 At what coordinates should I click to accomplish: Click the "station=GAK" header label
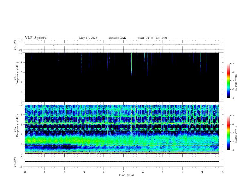(x=117, y=38)
